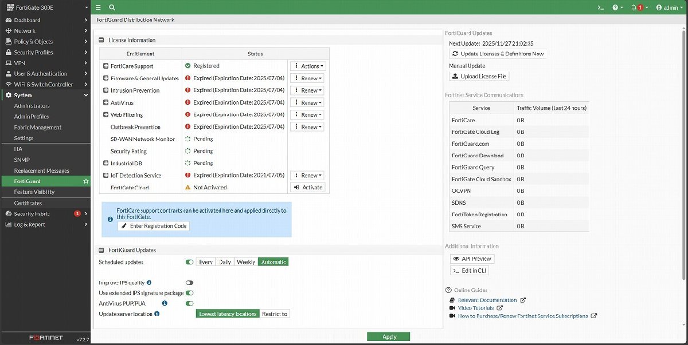
Task: Select Lowest latency locations option
Action: click(x=228, y=314)
